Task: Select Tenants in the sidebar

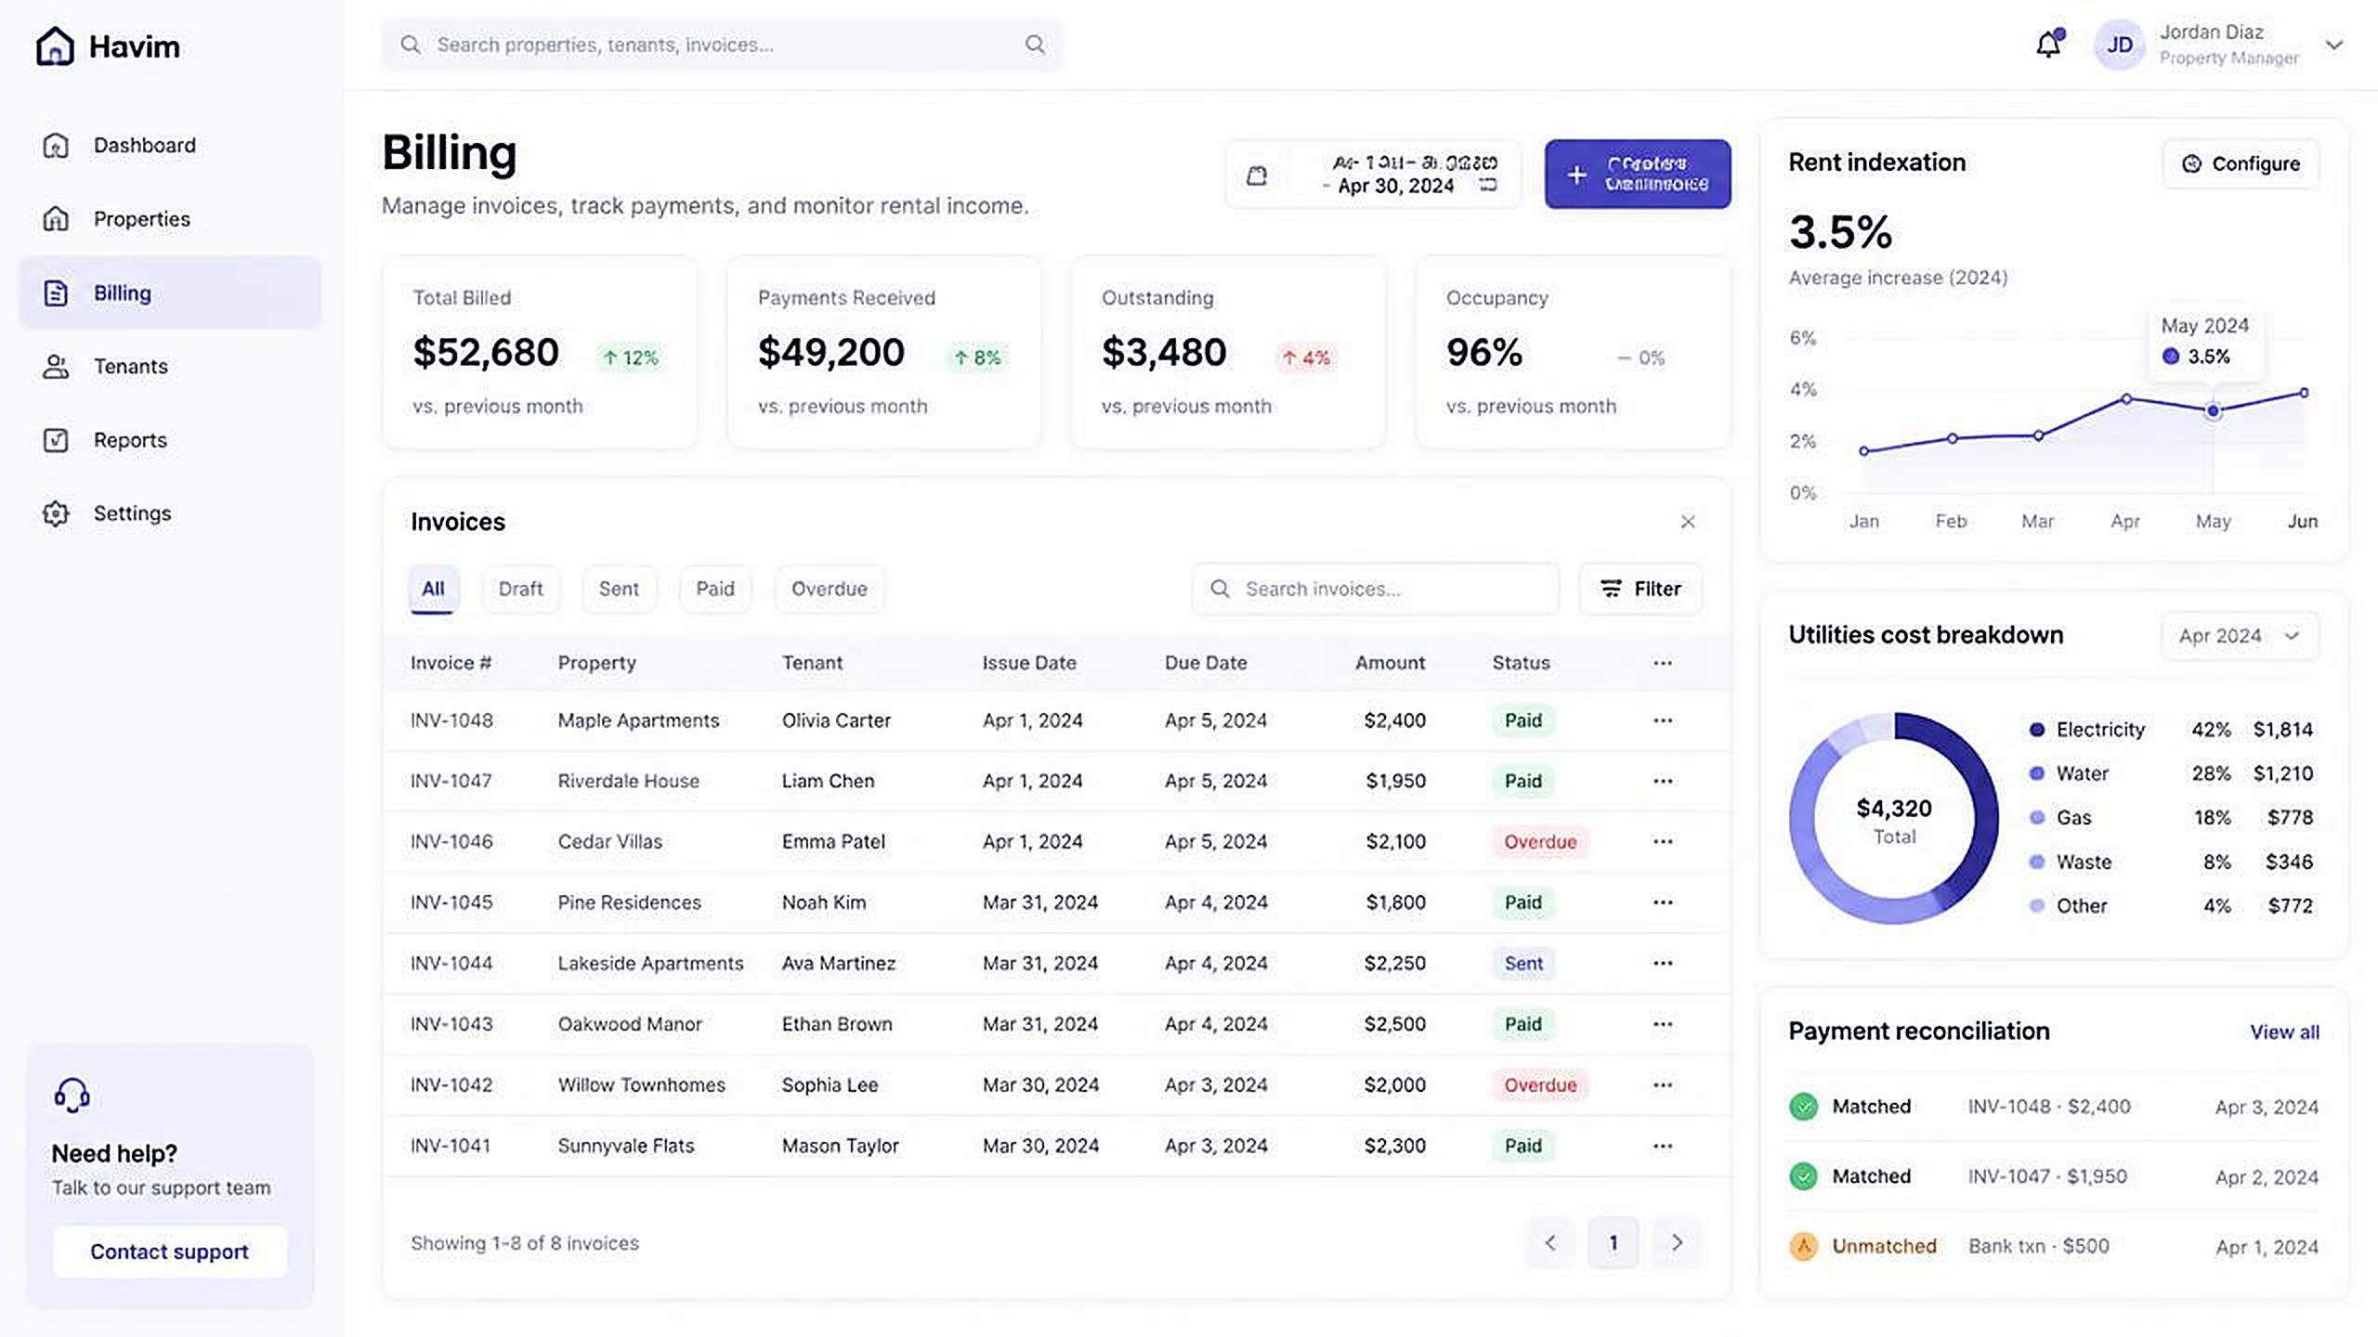Action: tap(170, 367)
